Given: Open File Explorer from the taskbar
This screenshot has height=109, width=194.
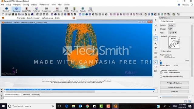Looking at the screenshot, I should (73, 106).
